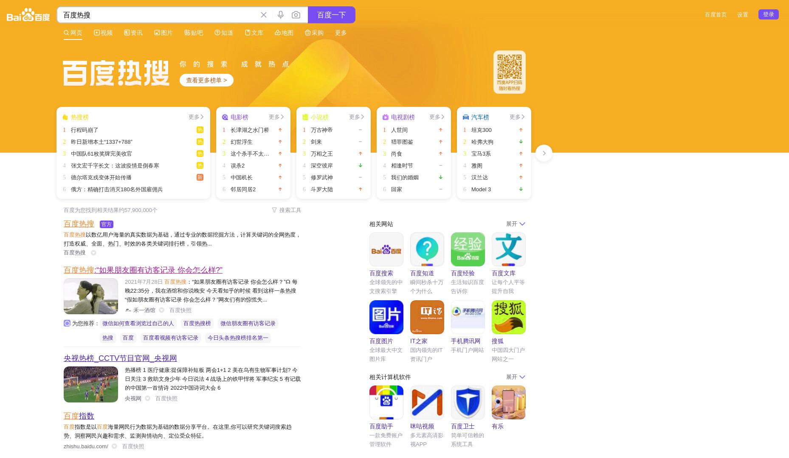Click the 登录 button
The height and width of the screenshot is (458, 789).
click(769, 14)
